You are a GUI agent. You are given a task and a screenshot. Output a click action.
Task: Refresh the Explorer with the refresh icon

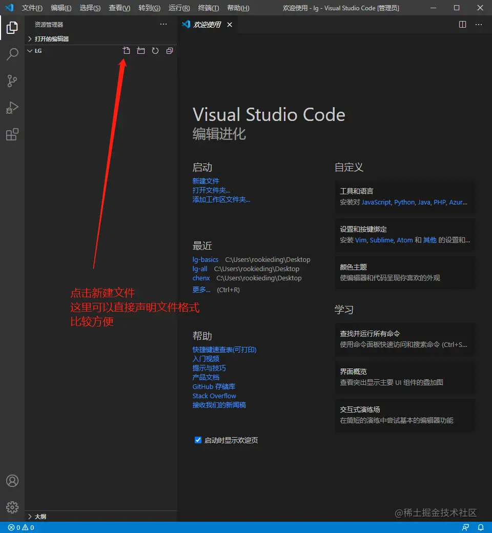click(155, 51)
